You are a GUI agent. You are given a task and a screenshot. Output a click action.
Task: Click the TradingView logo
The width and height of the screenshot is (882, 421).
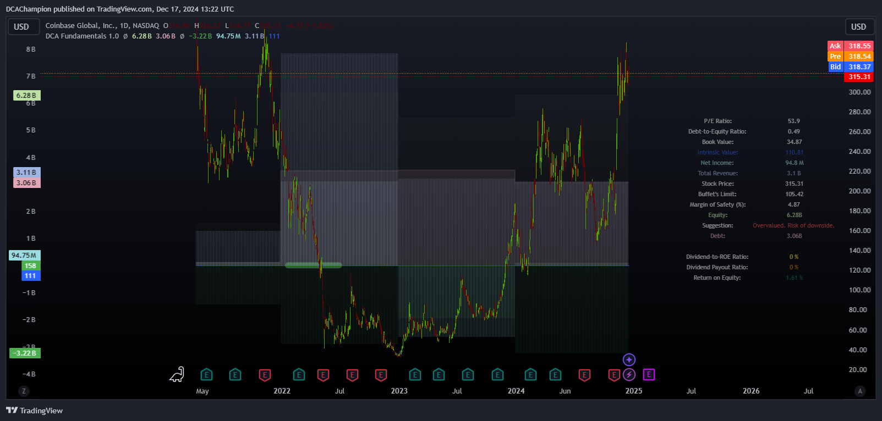(34, 411)
